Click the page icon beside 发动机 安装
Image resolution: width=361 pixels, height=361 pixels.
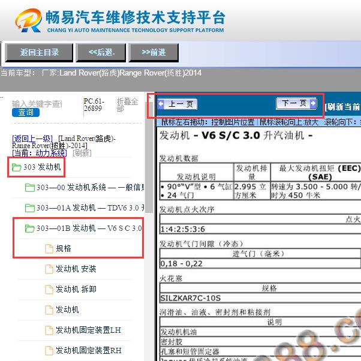[49, 269]
